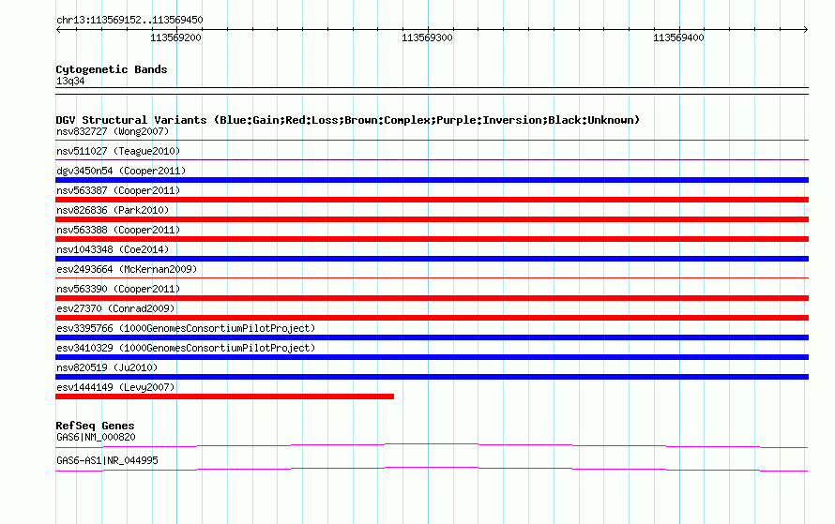Select variant esv27370 (Conrad2009) label
The image size is (835, 524).
tap(115, 308)
